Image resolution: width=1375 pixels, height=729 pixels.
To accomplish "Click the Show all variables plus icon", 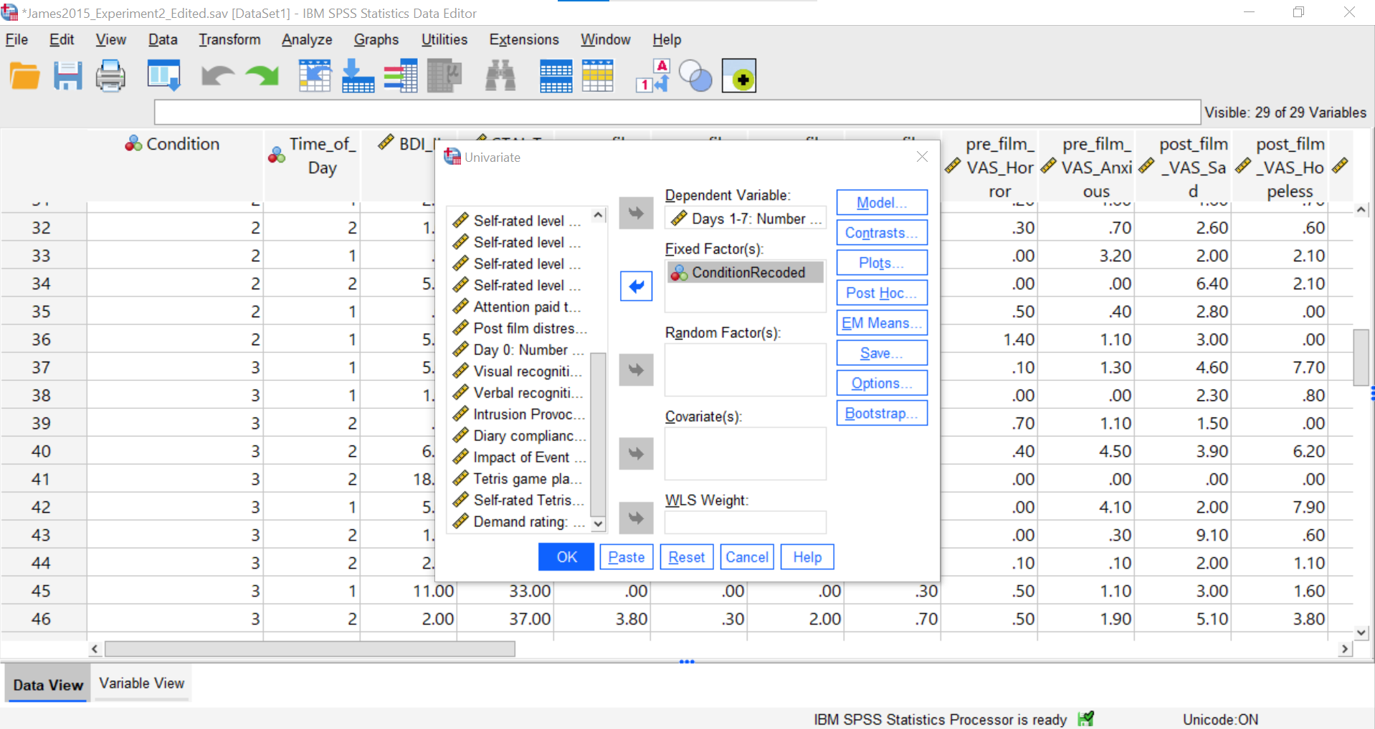I will pyautogui.click(x=739, y=76).
